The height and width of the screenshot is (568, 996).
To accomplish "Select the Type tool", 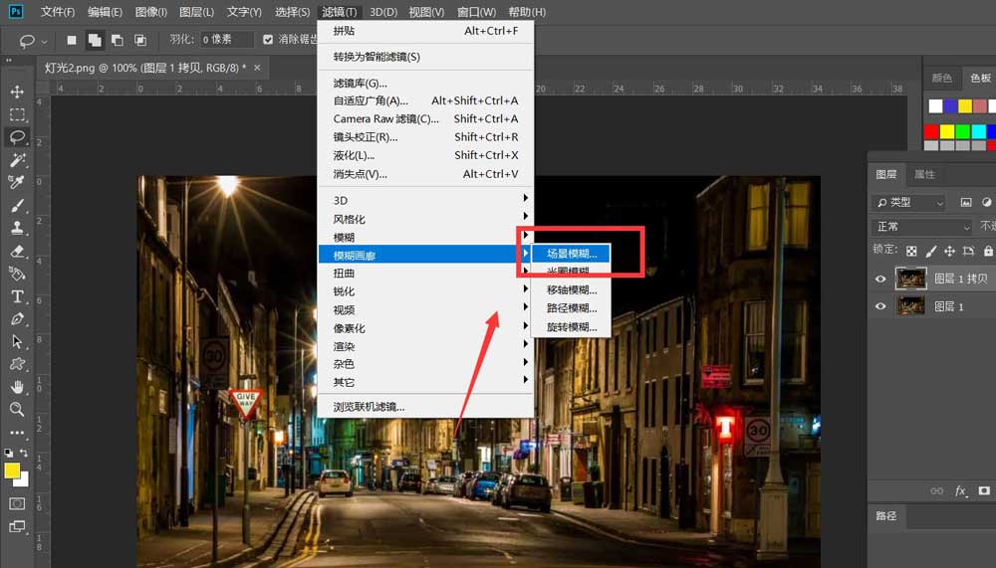I will (17, 296).
